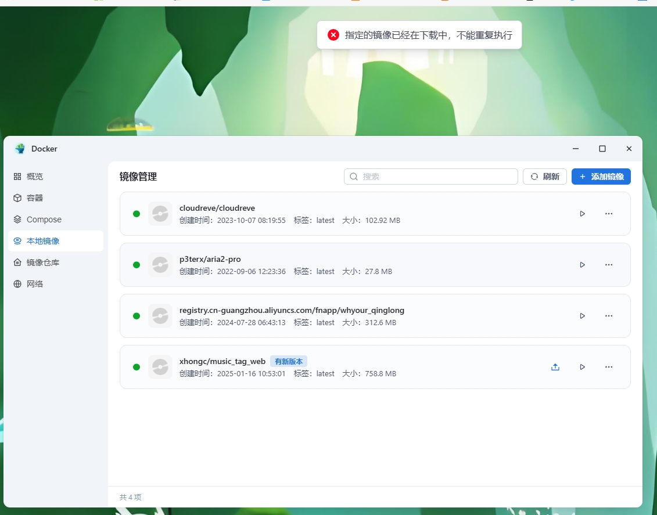Click the green status dot for music_tag_web
657x515 pixels.
tap(136, 367)
